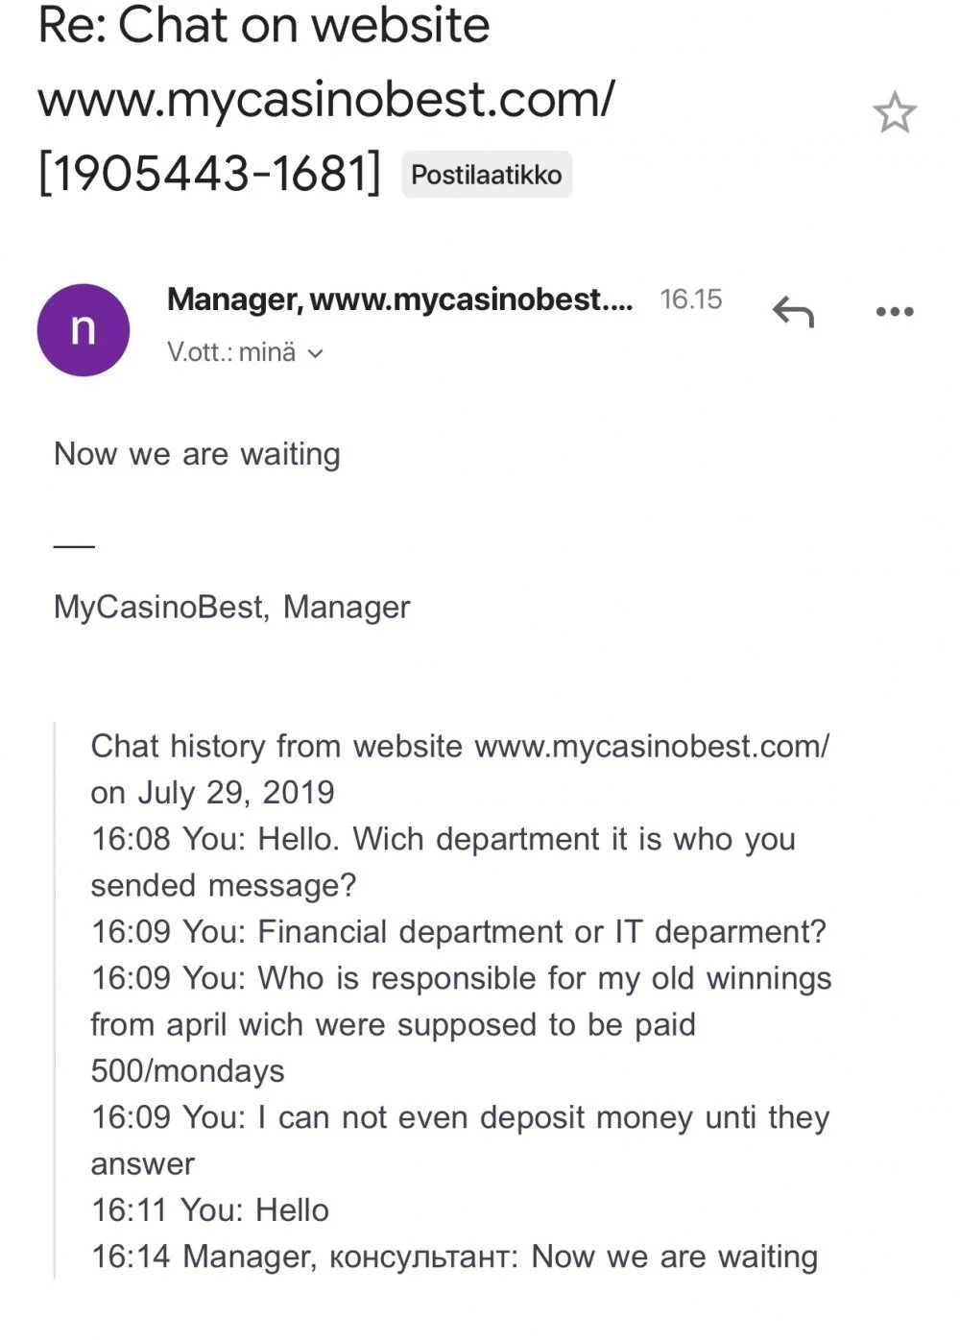
Task: Tap the "Who is responsible" chat line
Action: pos(461,1024)
